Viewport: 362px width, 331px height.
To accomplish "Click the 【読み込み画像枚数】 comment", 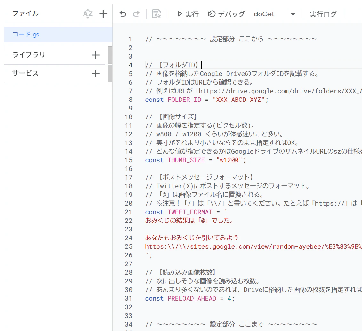I will pyautogui.click(x=181, y=272).
